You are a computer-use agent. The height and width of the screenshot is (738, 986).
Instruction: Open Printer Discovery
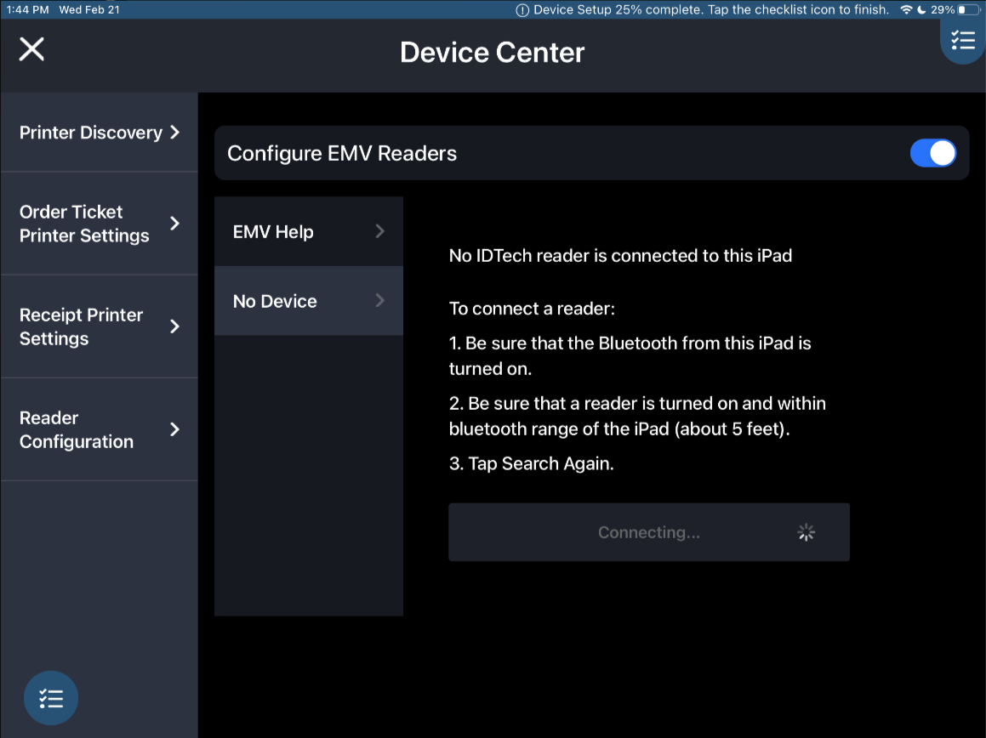[x=90, y=133]
